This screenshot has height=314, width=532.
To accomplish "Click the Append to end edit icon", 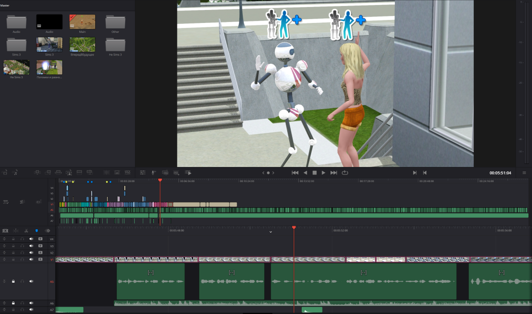I will click(x=48, y=172).
